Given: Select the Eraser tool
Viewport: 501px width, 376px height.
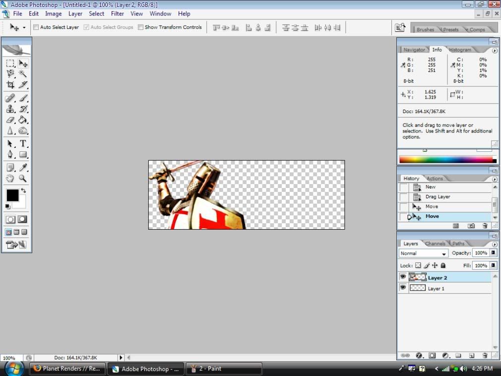Looking at the screenshot, I should click(10, 120).
